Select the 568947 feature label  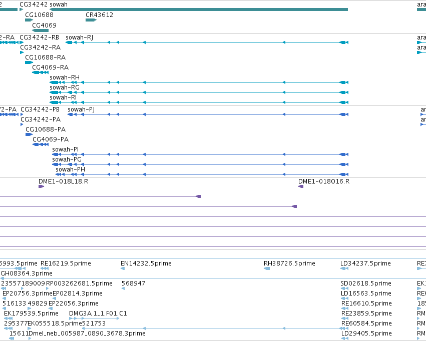[133, 283]
